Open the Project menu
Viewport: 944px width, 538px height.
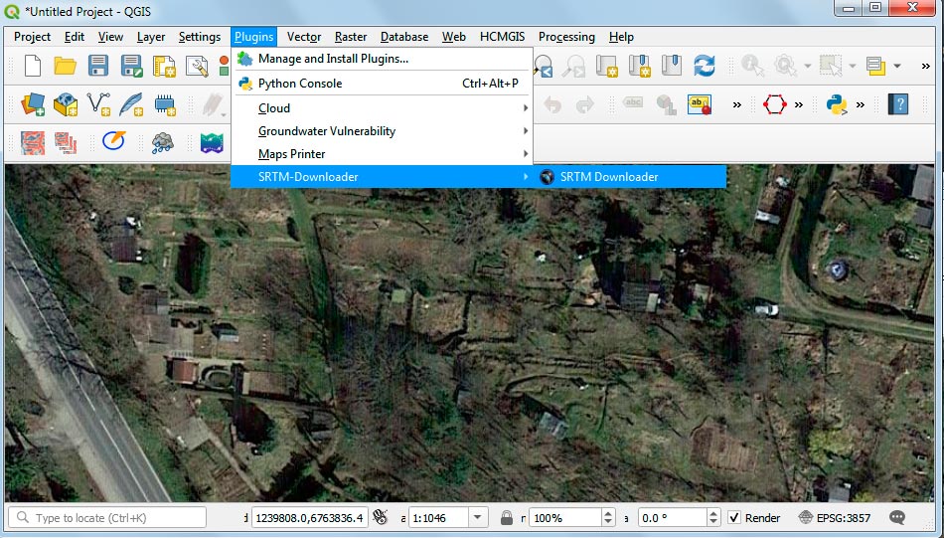click(x=32, y=37)
